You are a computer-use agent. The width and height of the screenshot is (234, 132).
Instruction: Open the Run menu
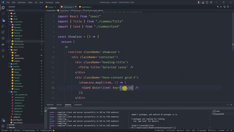pos(41,3)
